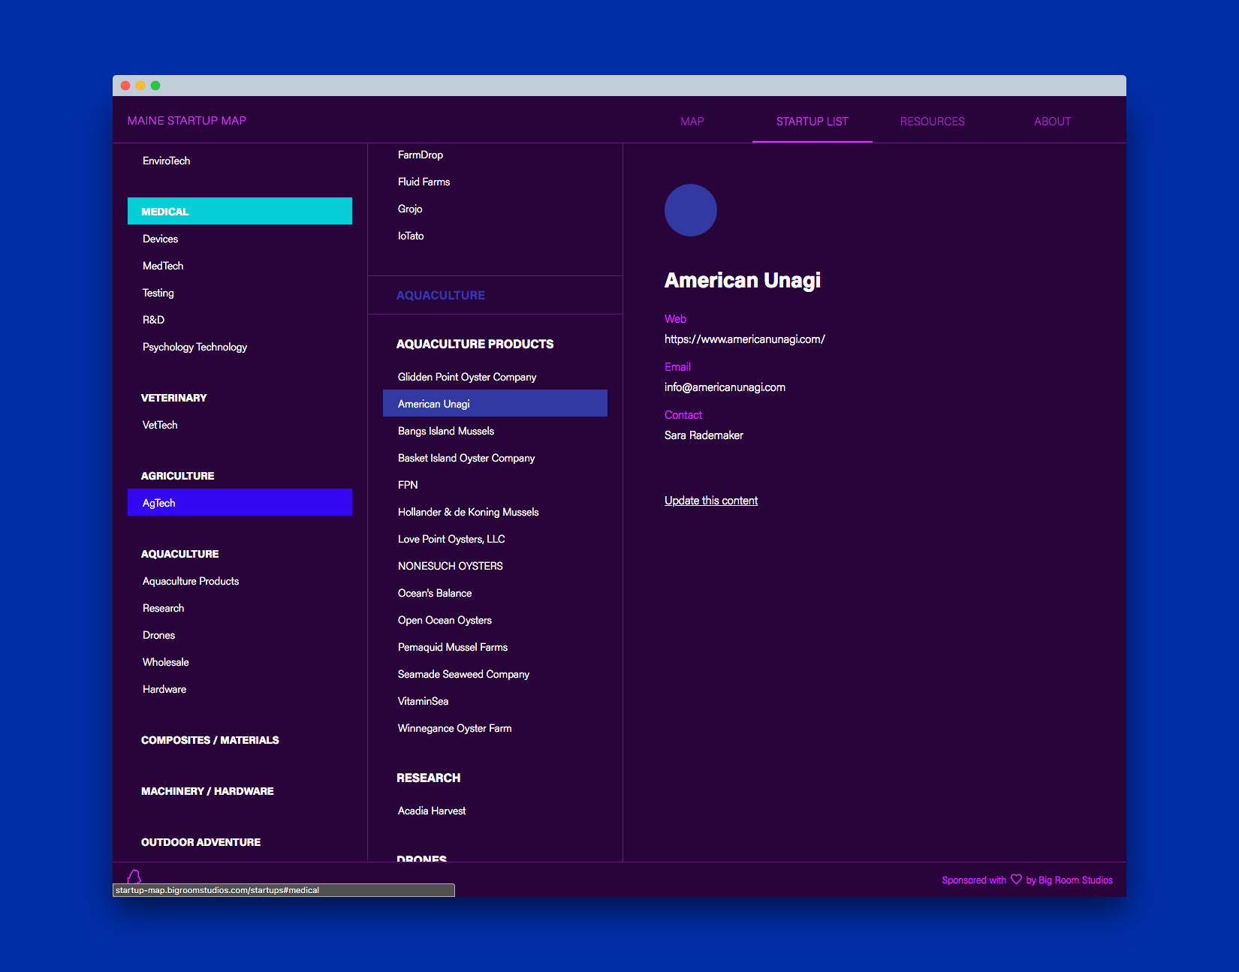1239x972 pixels.
Task: Open Fluid Farms startup entry
Action: click(x=424, y=182)
